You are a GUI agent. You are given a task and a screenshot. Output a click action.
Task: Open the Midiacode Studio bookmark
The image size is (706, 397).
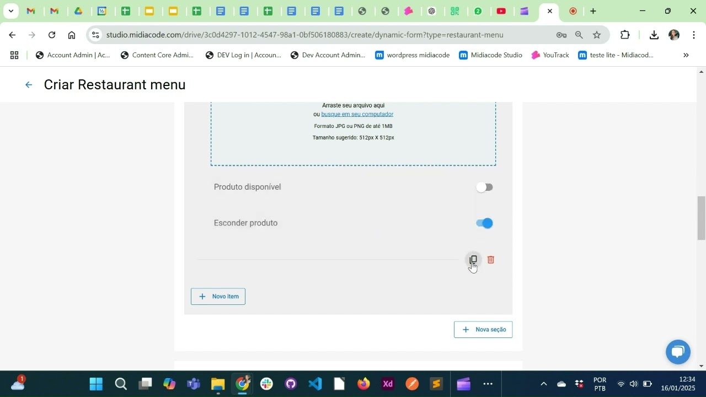click(491, 55)
